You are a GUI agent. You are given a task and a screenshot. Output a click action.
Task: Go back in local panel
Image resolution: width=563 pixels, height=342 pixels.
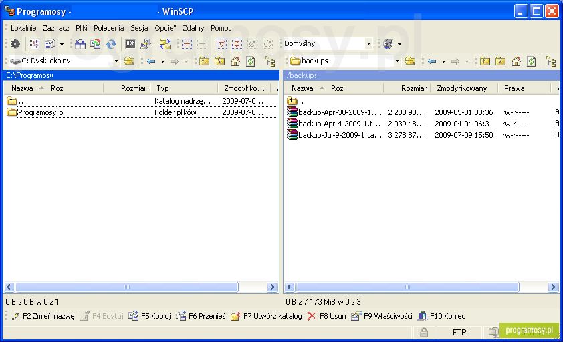(151, 61)
